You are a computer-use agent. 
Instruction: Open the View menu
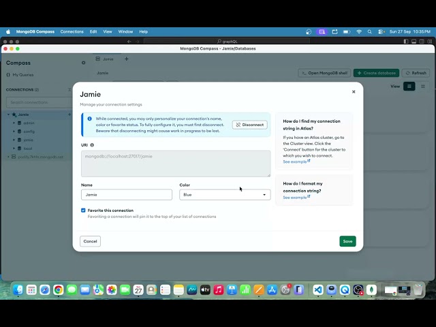click(x=108, y=32)
